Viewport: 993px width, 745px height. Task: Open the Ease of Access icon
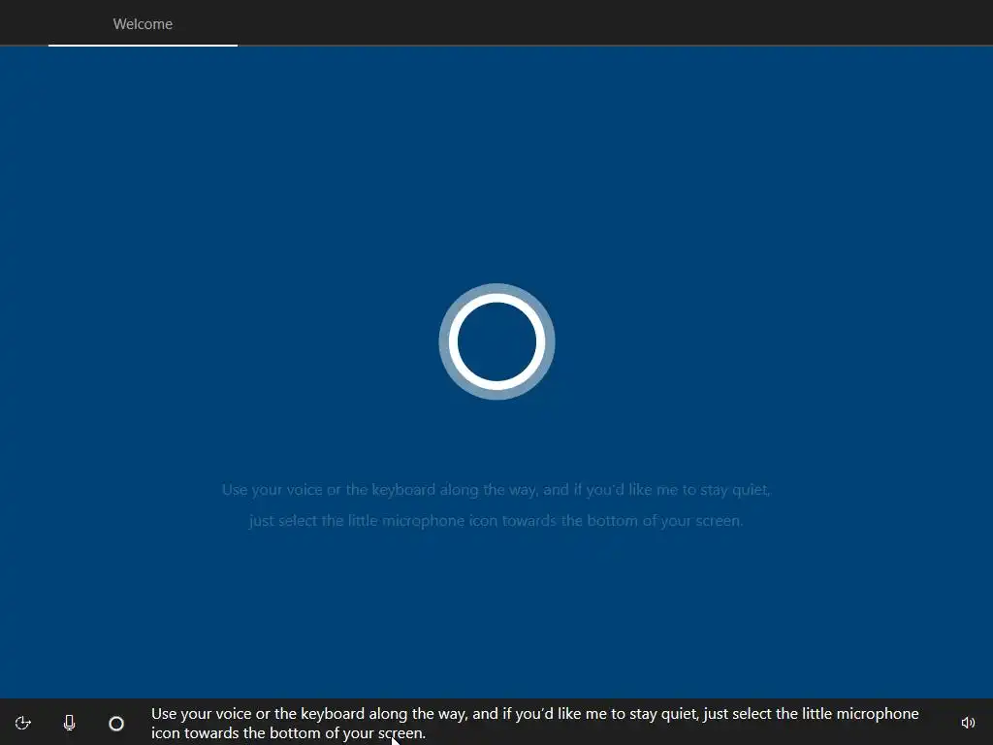(x=23, y=723)
